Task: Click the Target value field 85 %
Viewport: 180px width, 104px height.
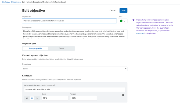Action: (84, 98)
